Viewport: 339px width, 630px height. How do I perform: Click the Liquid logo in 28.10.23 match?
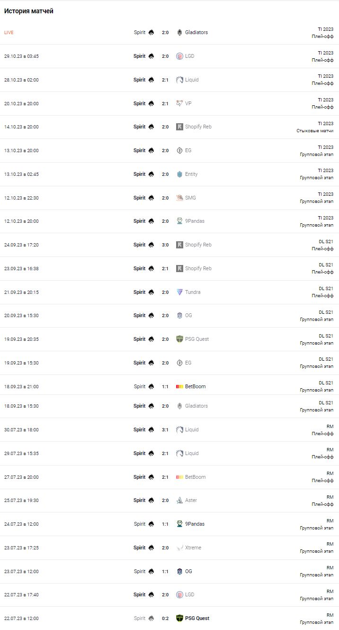click(179, 80)
